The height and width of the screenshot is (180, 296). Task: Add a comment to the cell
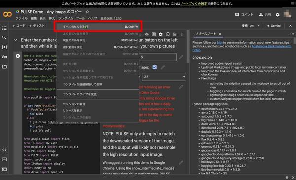[154, 34]
